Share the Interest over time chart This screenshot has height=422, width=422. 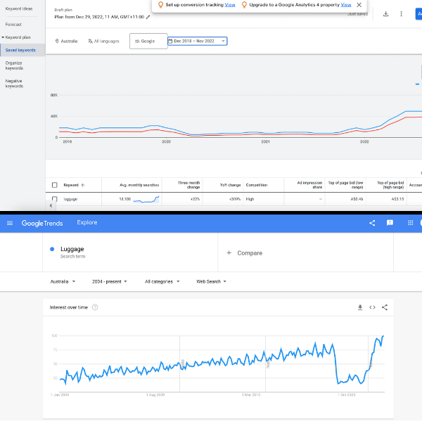[x=385, y=307]
